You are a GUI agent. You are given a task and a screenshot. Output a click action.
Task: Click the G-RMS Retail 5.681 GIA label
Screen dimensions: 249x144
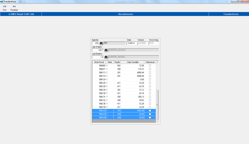(21, 14)
